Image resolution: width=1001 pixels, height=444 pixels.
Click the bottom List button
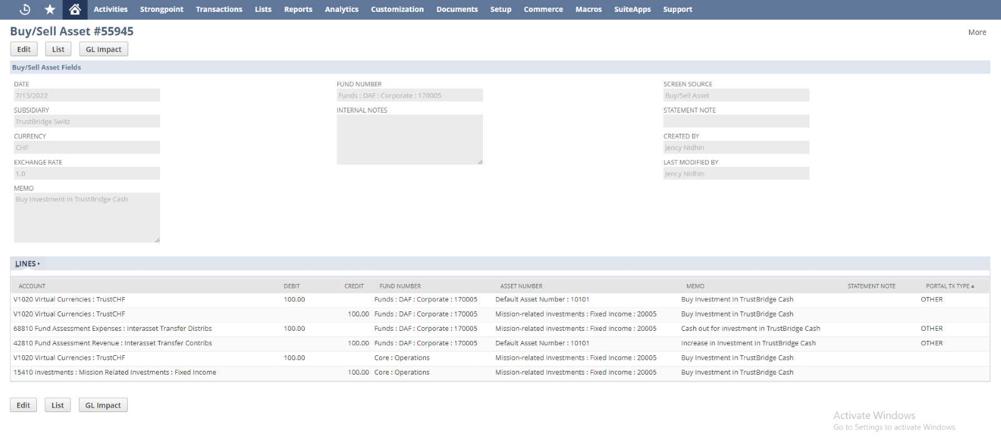coord(58,405)
